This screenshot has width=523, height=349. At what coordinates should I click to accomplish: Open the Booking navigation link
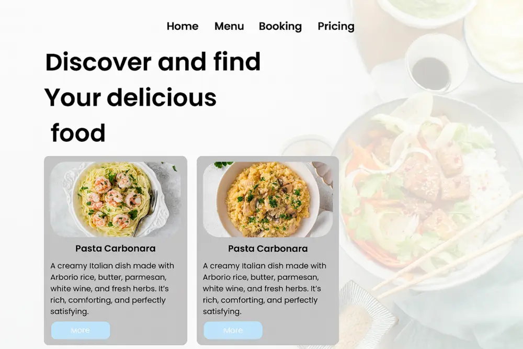pyautogui.click(x=280, y=26)
